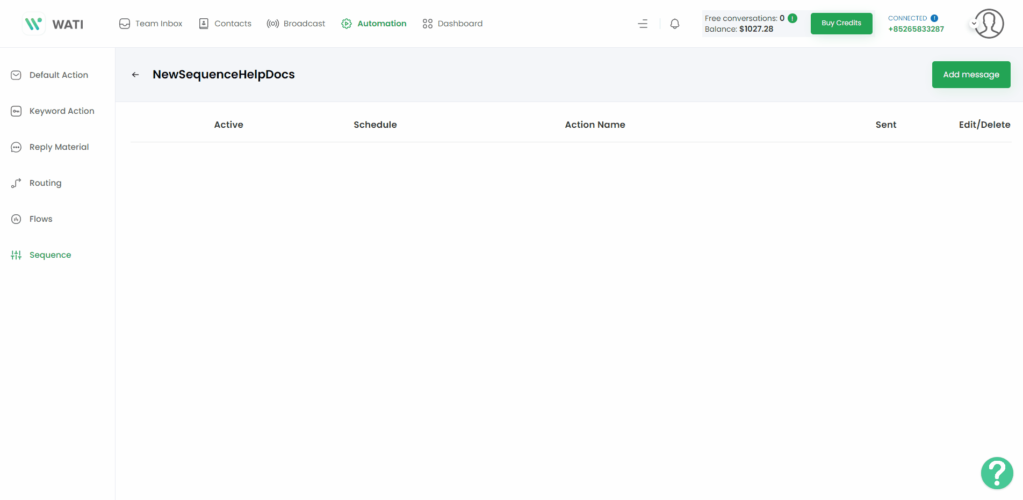Viewport: 1023px width, 500px height.
Task: Click the Routing arrow icon
Action: (16, 183)
